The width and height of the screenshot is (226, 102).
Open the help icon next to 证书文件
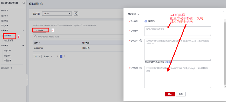[141, 40]
